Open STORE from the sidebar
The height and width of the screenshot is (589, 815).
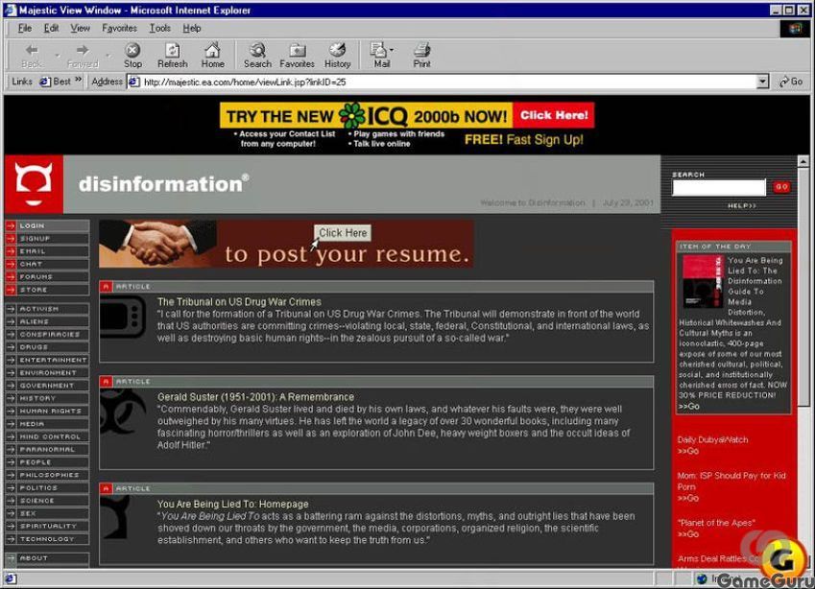click(47, 290)
